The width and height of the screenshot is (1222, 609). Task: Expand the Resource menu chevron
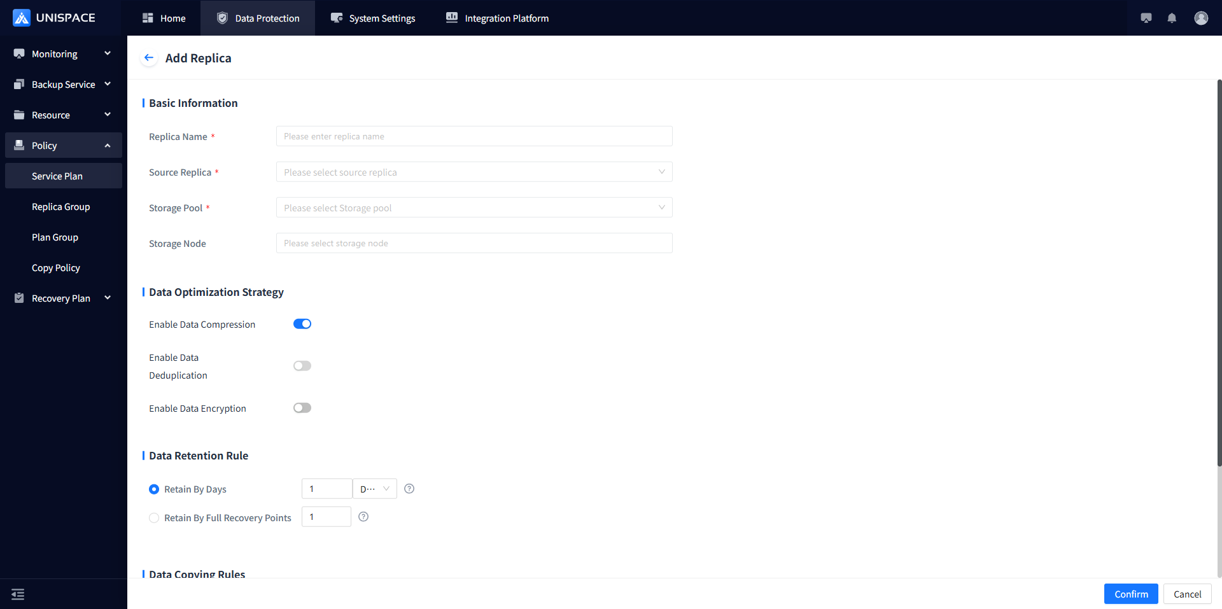tap(108, 115)
